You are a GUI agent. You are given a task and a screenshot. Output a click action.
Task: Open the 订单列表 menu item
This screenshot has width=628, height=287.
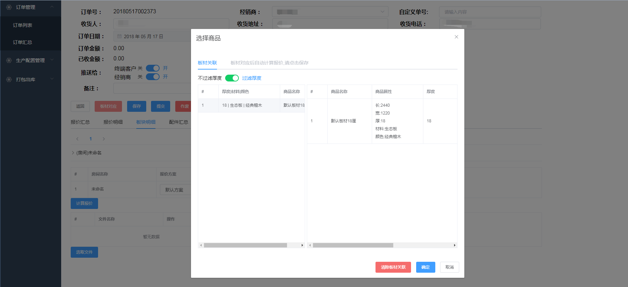(23, 25)
